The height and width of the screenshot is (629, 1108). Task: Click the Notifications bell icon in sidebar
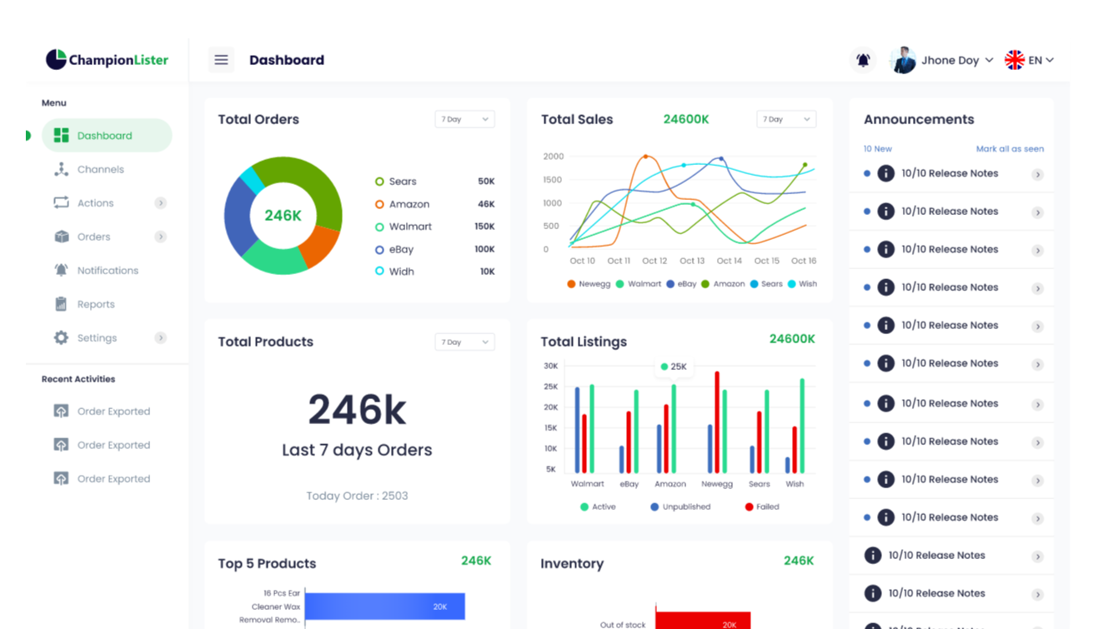[x=61, y=270]
